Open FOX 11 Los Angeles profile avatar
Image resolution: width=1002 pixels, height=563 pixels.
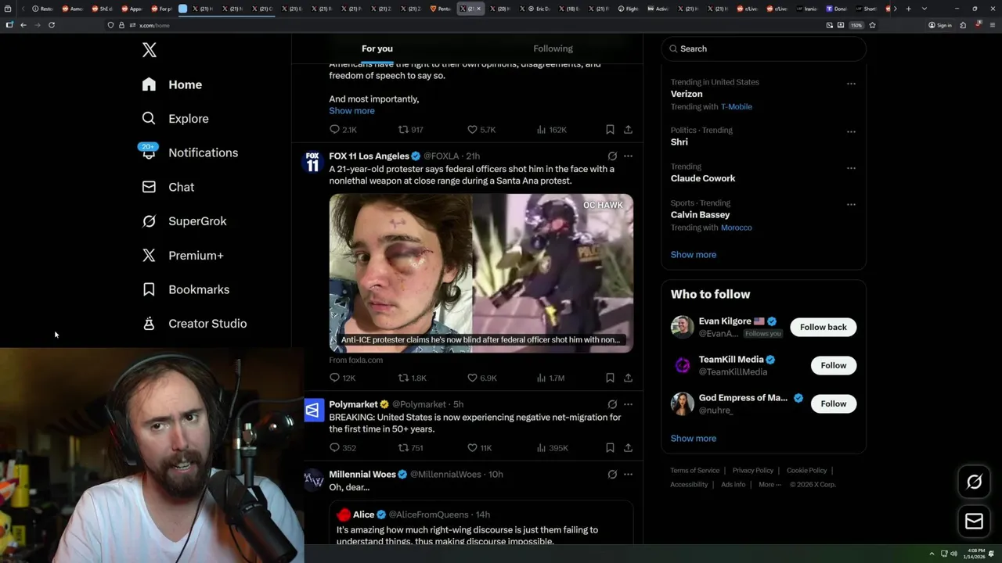coord(313,162)
